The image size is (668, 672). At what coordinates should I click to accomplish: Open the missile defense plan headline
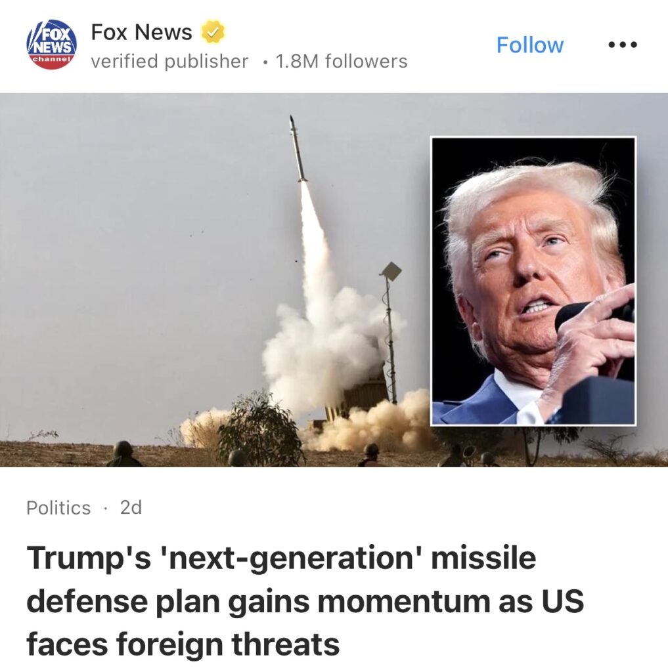coord(305,601)
